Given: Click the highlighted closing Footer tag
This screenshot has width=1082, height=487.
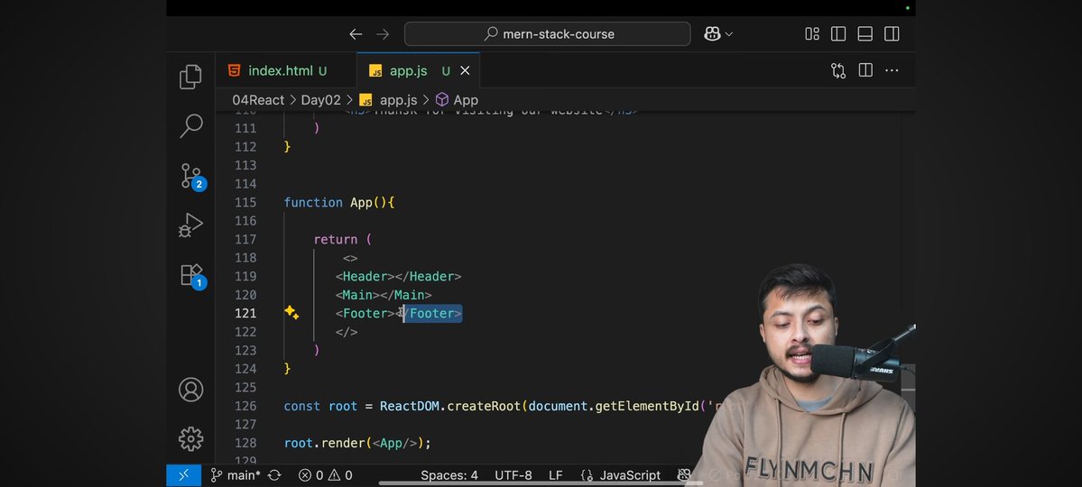Looking at the screenshot, I should (432, 313).
